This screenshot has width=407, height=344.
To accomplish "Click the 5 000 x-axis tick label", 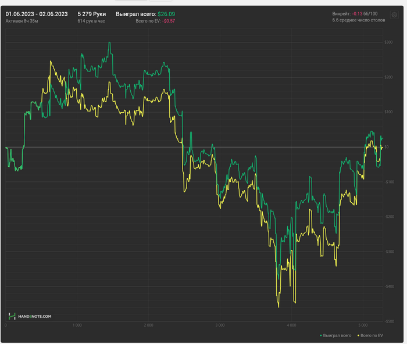I will (363, 325).
